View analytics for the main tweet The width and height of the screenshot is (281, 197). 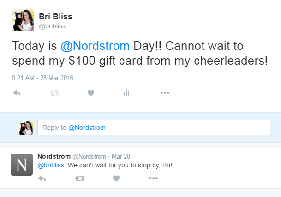[126, 93]
